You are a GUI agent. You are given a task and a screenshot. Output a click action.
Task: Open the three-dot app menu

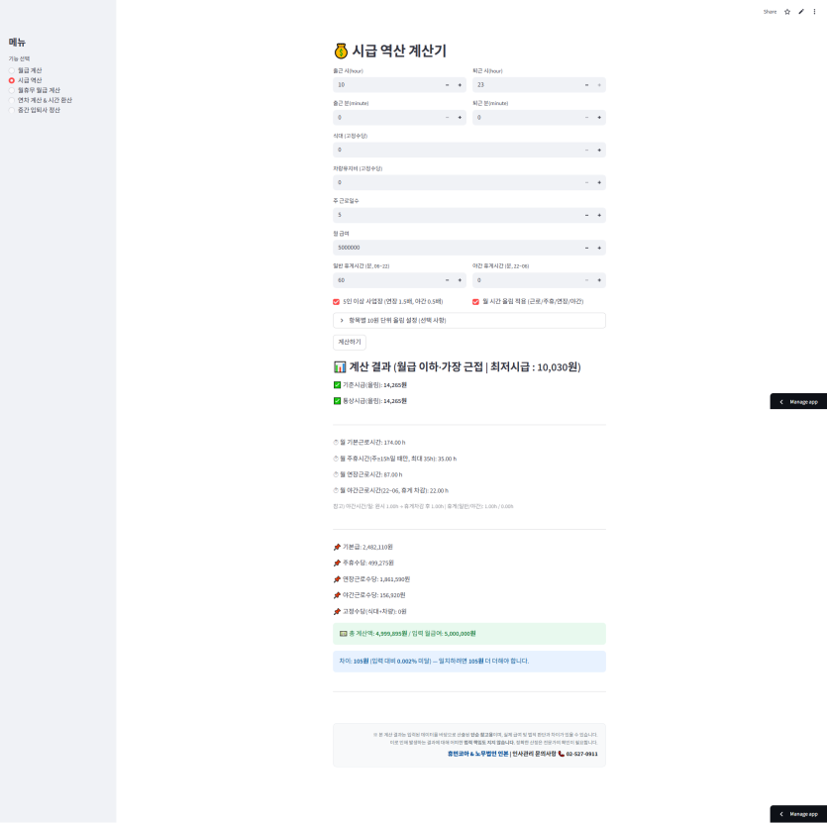pyautogui.click(x=814, y=12)
